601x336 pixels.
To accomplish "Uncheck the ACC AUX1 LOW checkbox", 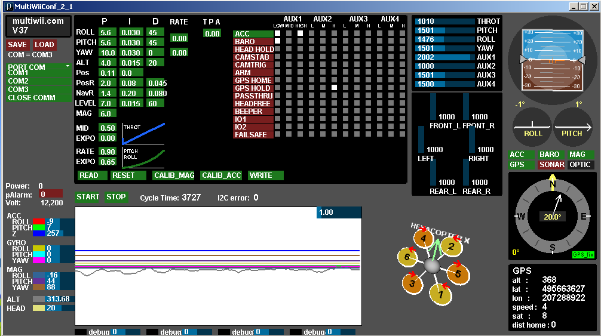I will [278, 33].
